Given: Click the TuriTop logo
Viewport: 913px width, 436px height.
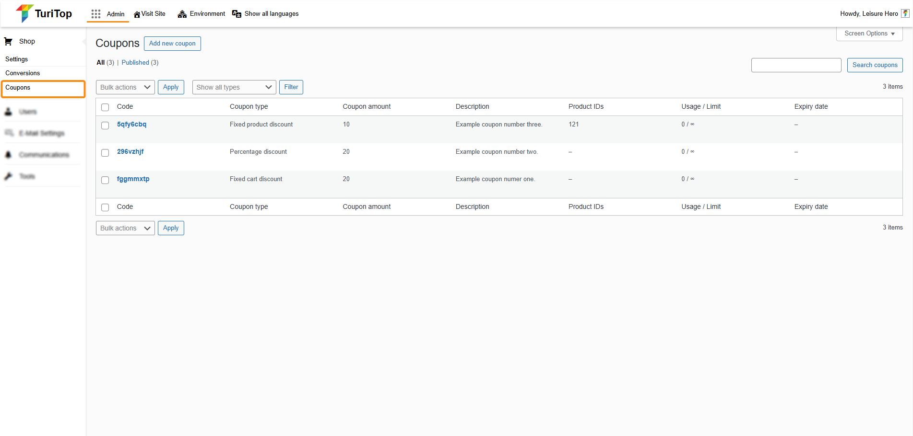Looking at the screenshot, I should [44, 13].
